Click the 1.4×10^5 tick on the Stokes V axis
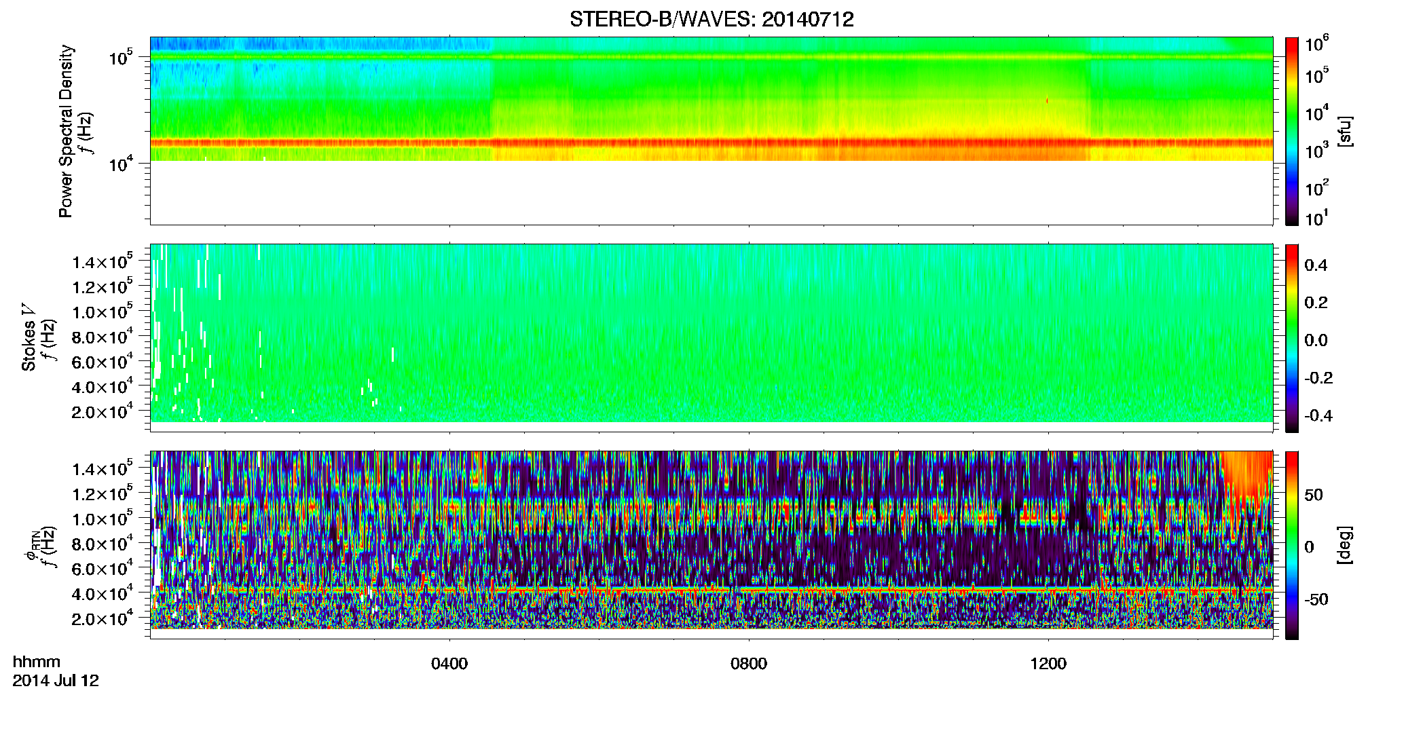The image size is (1423, 733). 103,261
